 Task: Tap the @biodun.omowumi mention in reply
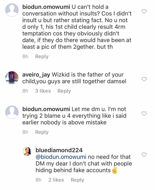pyautogui.click(x=61, y=157)
